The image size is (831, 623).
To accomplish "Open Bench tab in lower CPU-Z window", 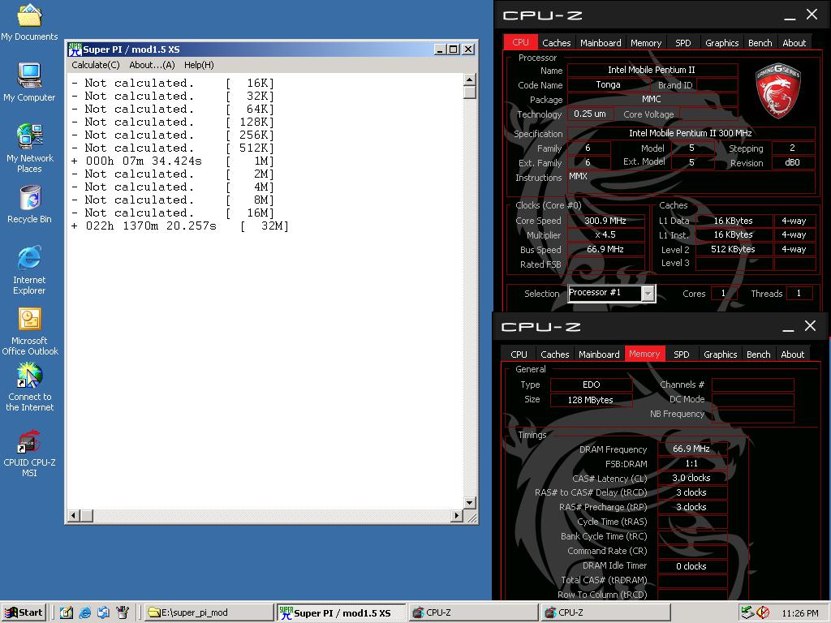I will point(759,354).
